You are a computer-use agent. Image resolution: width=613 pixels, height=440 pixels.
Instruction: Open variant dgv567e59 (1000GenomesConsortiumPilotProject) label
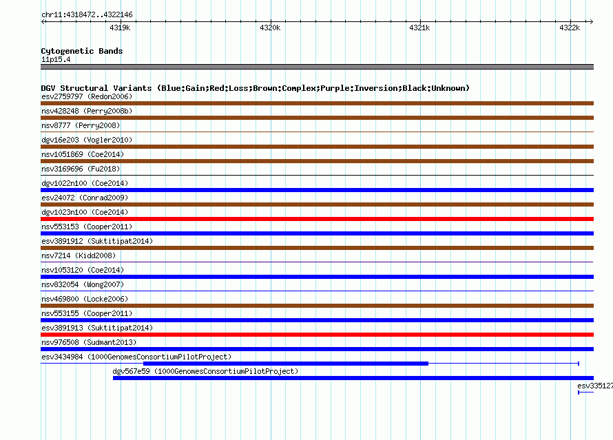[x=205, y=371]
